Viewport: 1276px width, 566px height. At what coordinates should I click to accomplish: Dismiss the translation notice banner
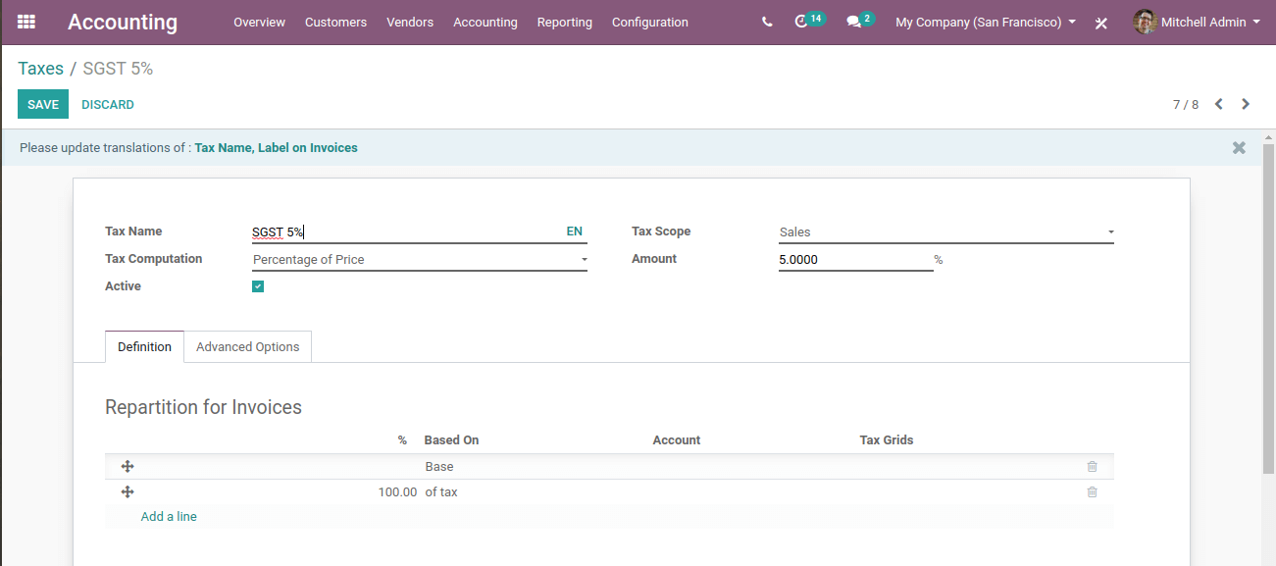pyautogui.click(x=1239, y=147)
